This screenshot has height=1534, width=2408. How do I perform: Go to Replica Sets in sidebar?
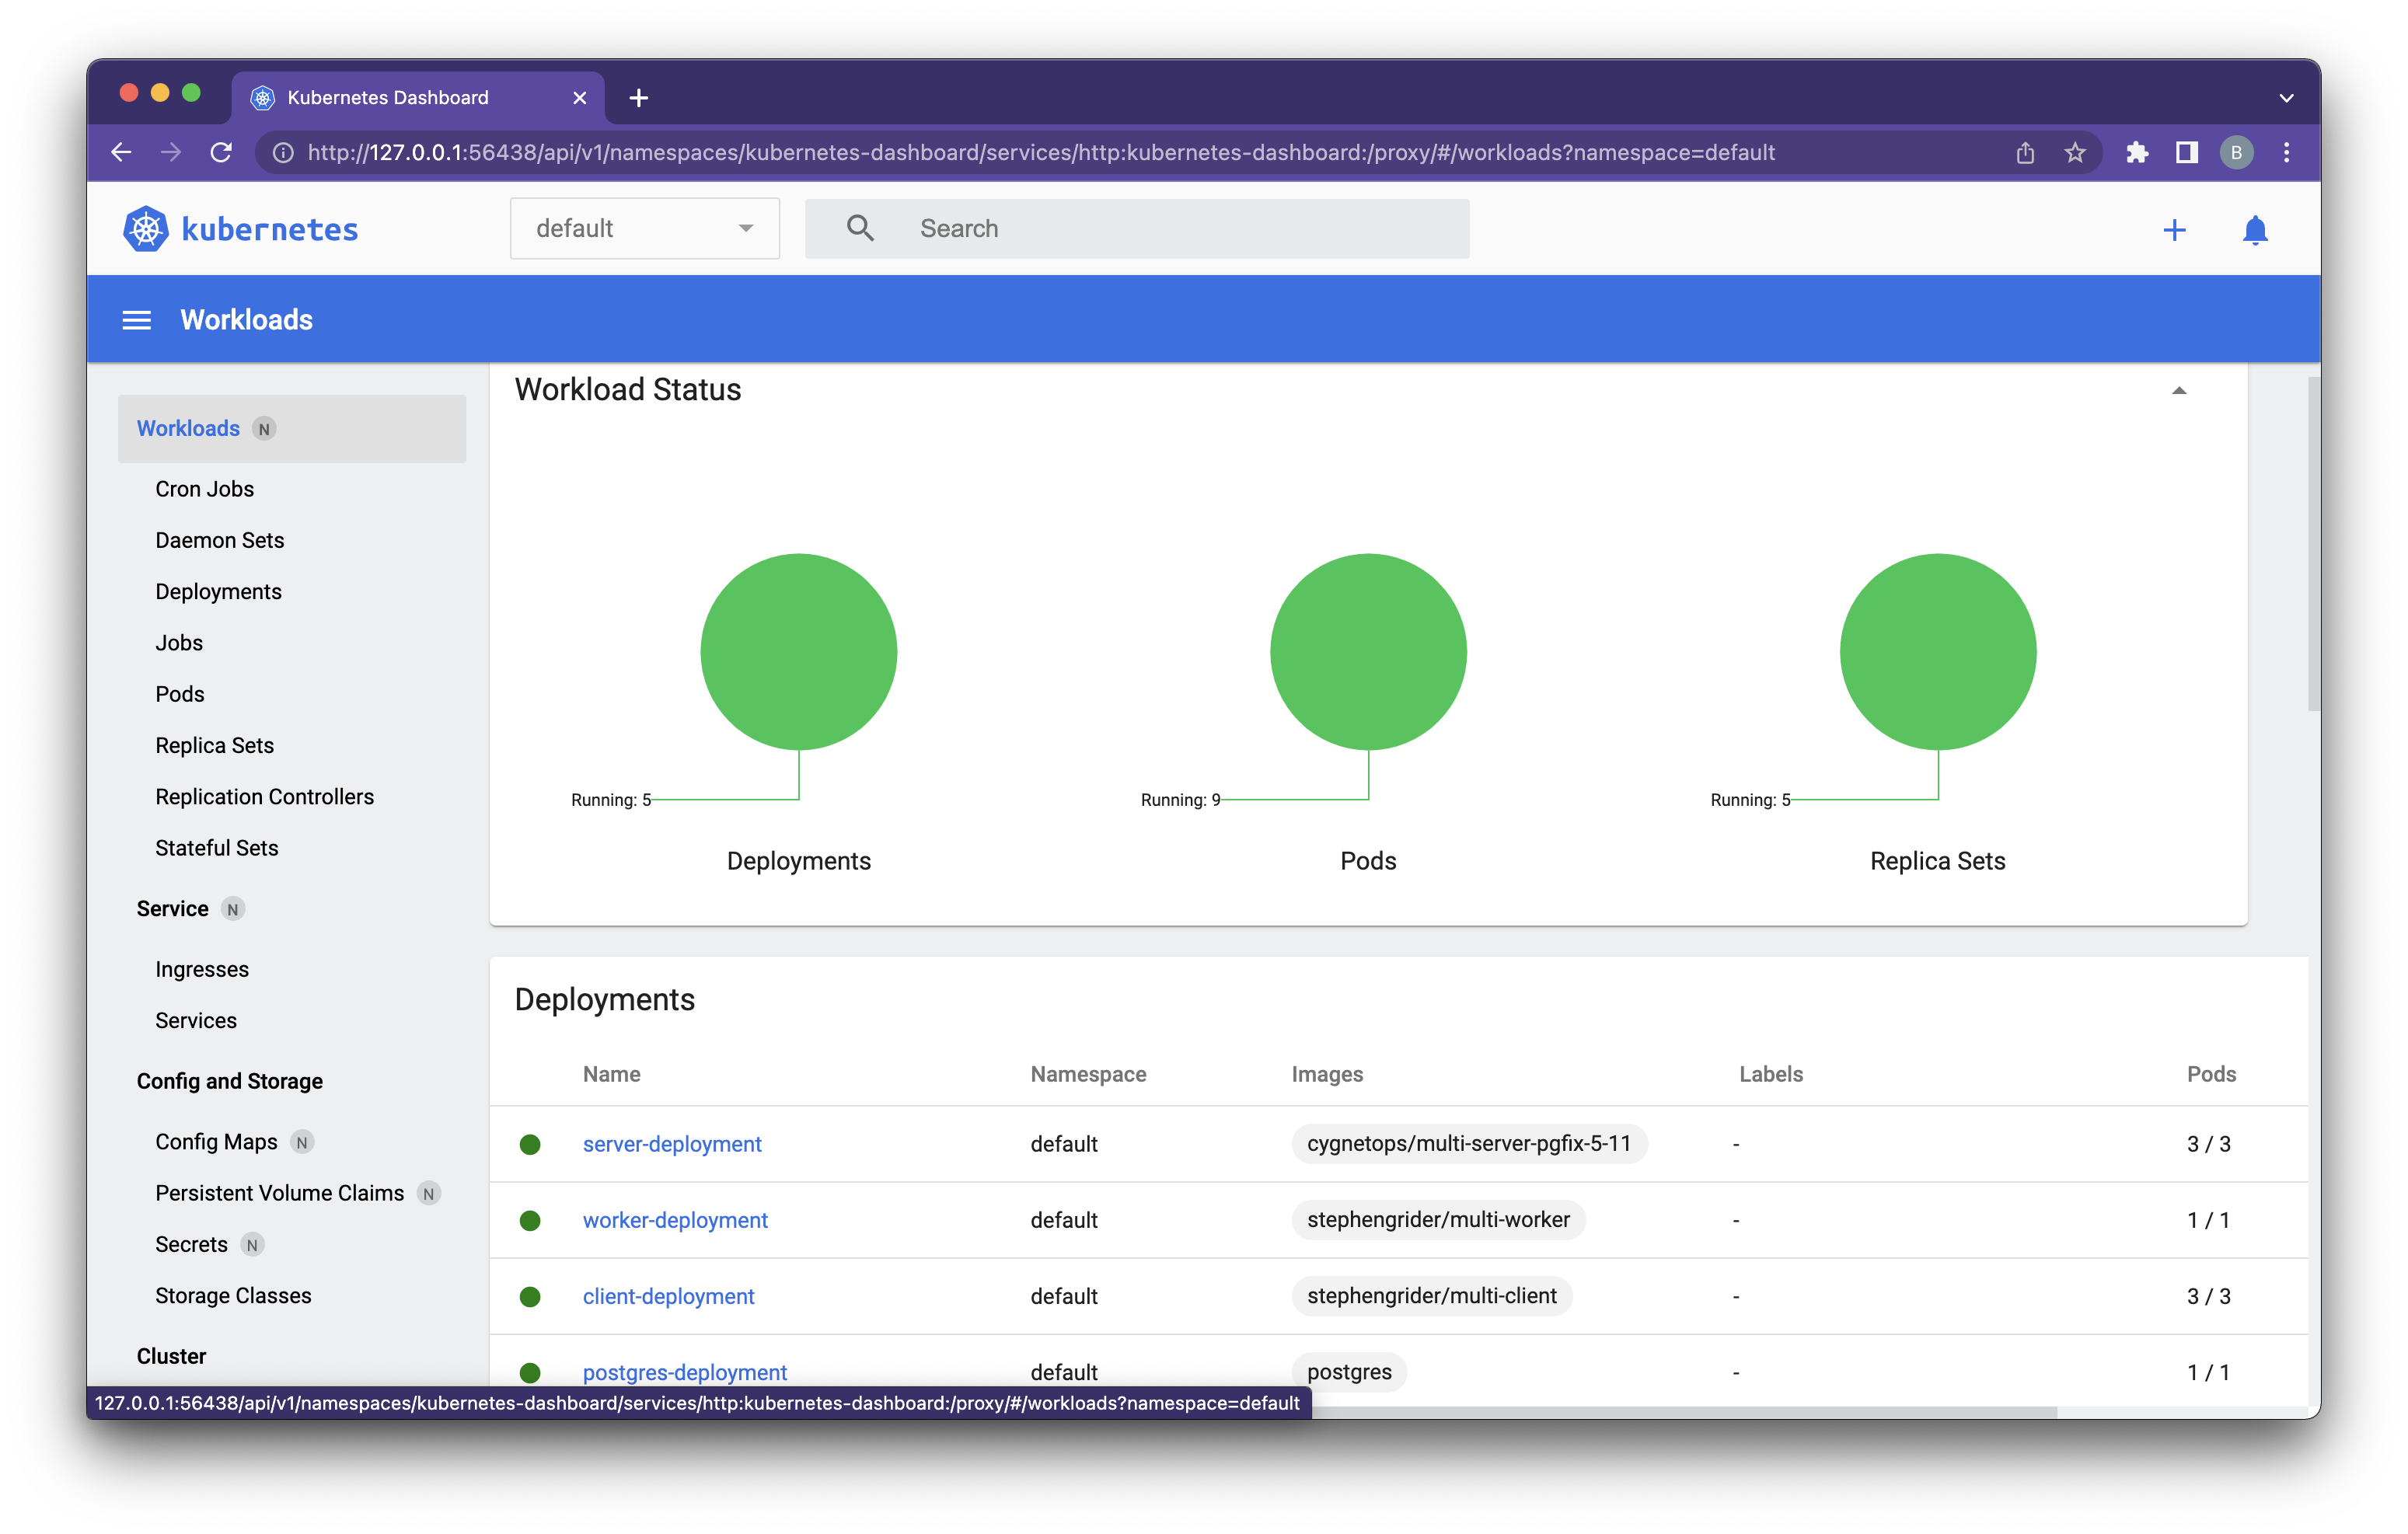(214, 745)
